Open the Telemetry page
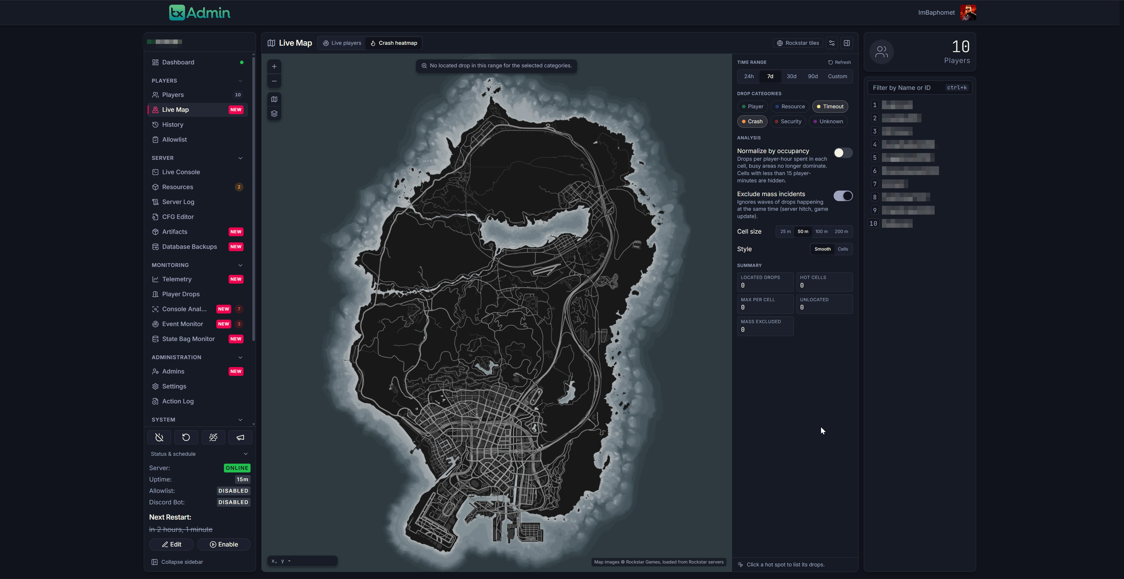The height and width of the screenshot is (579, 1124). coord(198,279)
